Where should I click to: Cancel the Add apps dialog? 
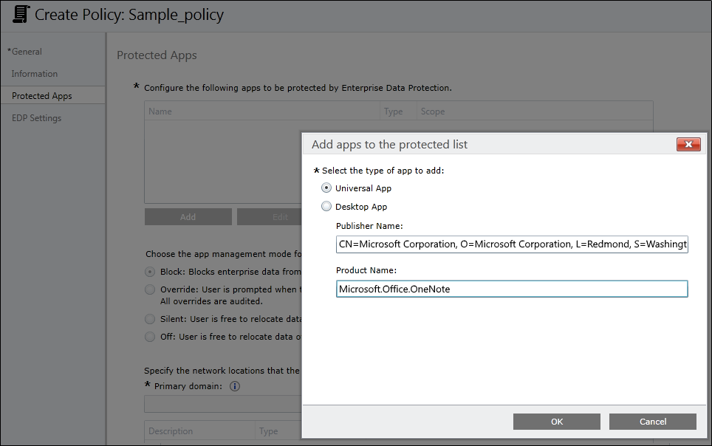point(652,422)
